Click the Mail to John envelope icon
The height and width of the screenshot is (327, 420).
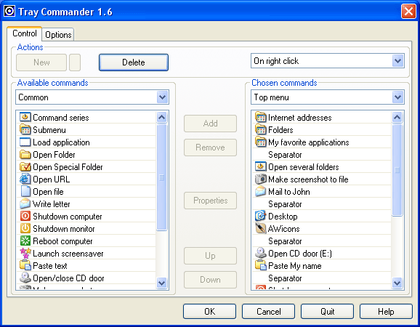coord(261,192)
